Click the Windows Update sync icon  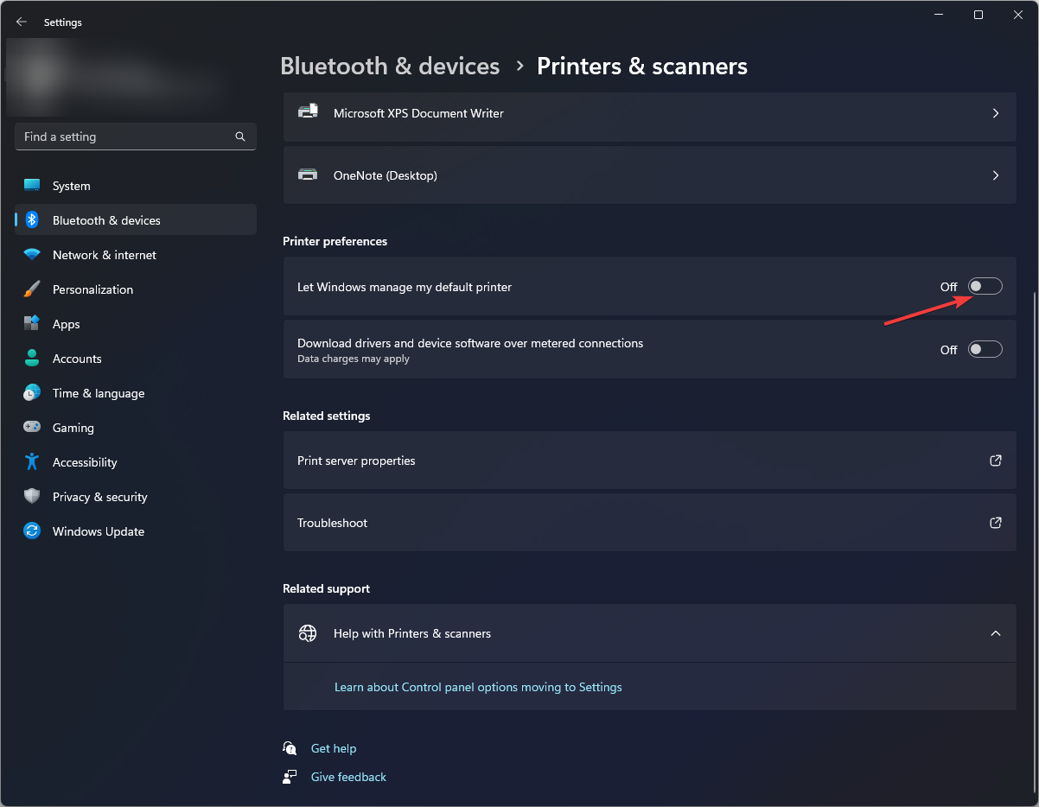32,531
